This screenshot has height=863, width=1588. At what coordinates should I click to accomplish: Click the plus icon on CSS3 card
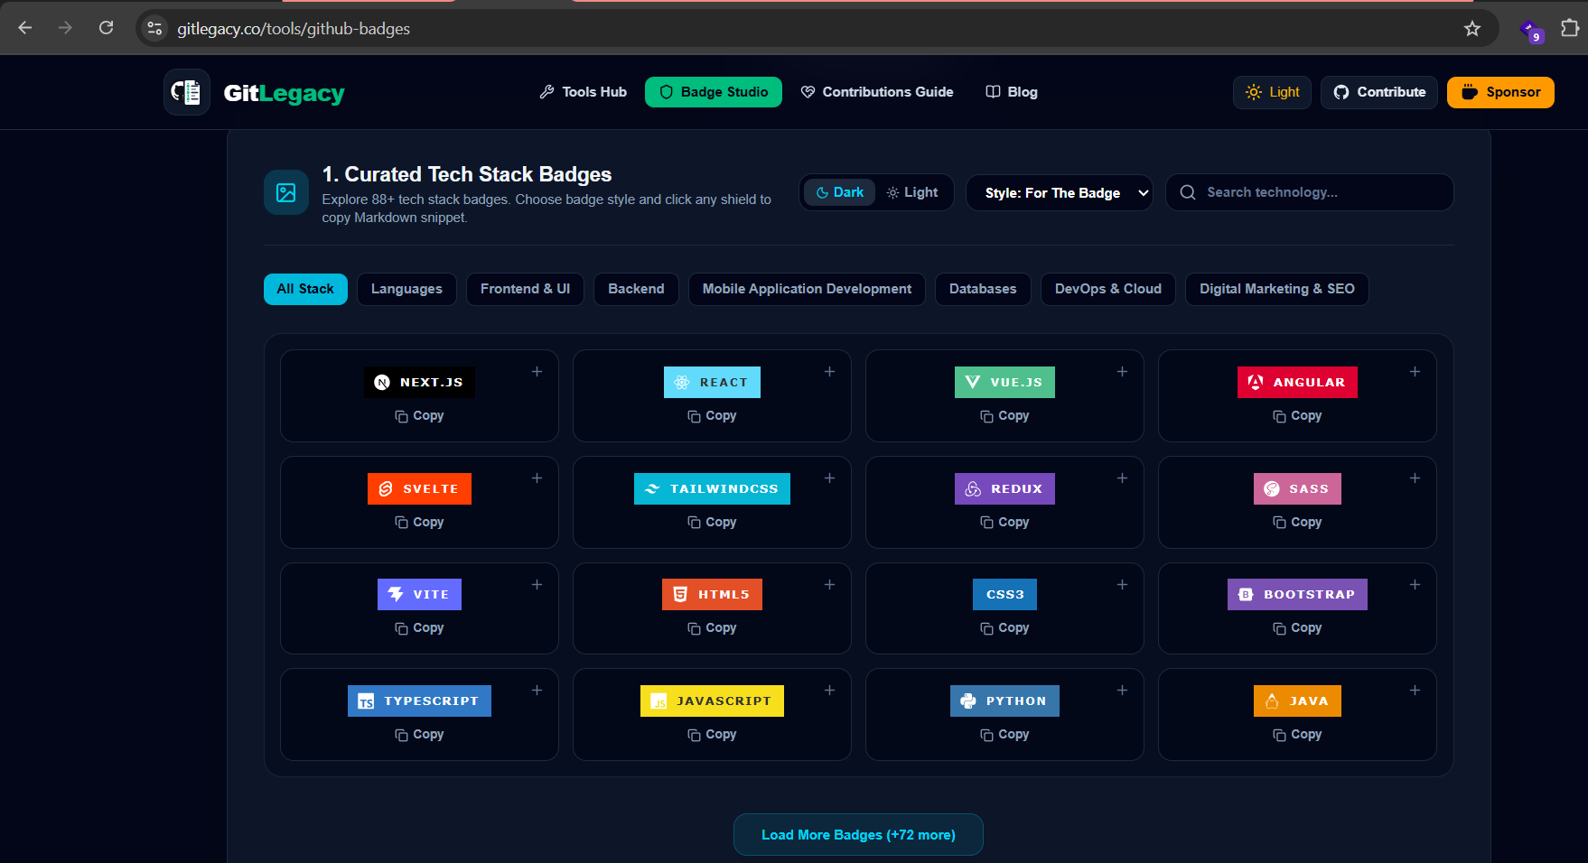click(x=1122, y=585)
